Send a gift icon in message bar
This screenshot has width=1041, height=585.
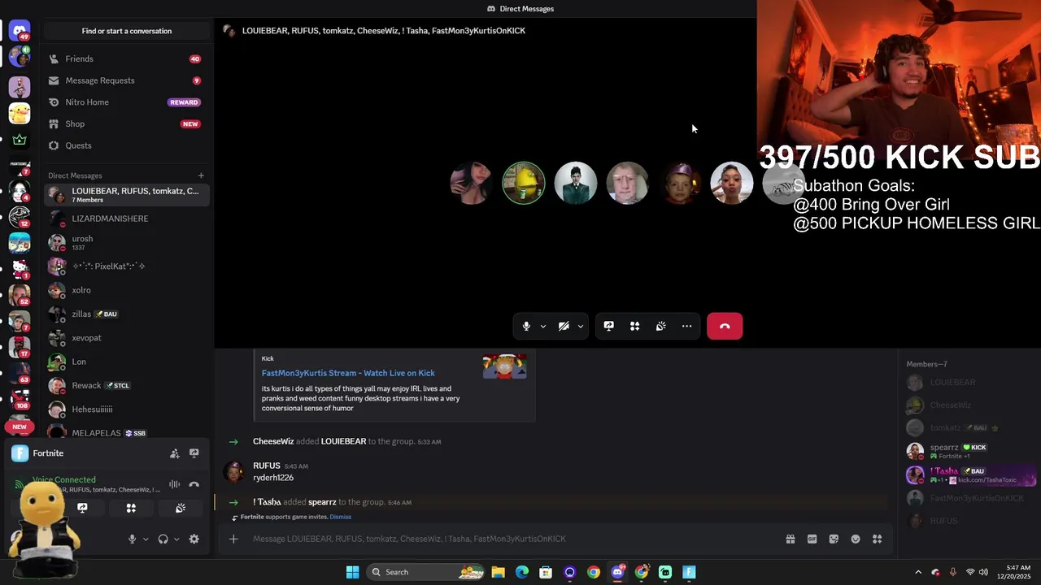pos(790,539)
